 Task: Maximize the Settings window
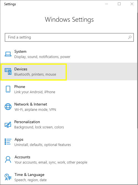pyautogui.click(x=119, y=4)
